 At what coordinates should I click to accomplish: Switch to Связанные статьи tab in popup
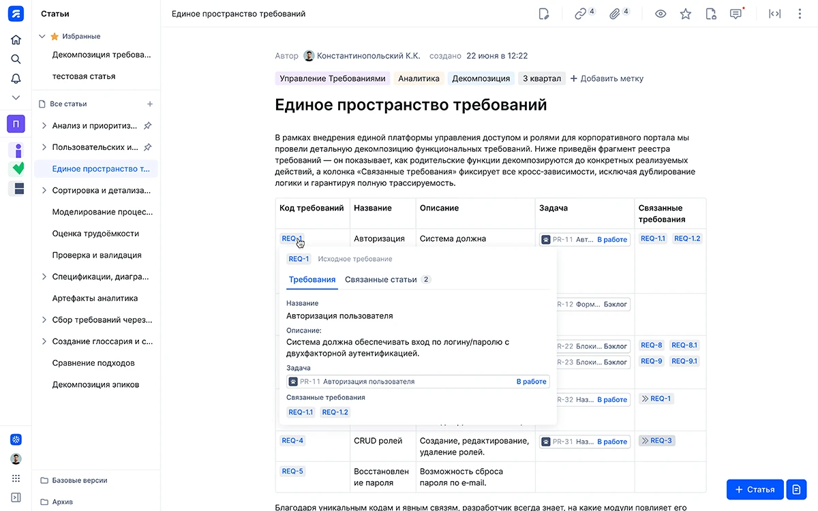click(x=388, y=279)
